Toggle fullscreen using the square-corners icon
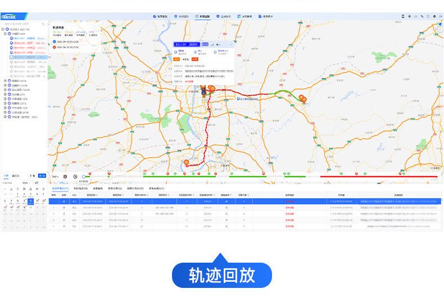 (428, 16)
